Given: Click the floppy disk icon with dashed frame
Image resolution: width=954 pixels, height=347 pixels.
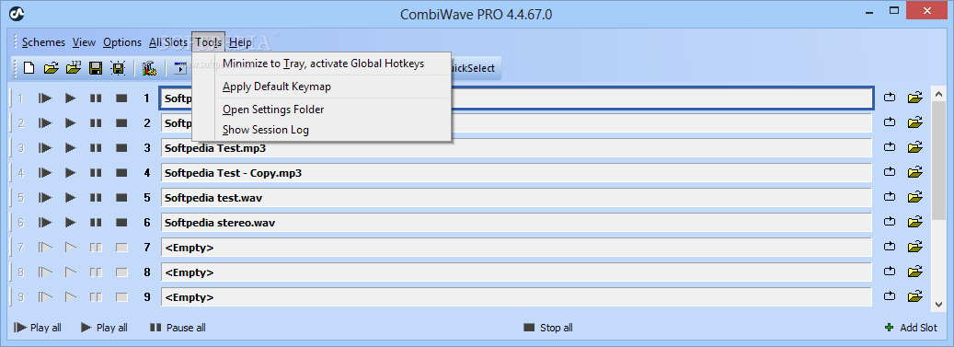Looking at the screenshot, I should click(118, 68).
